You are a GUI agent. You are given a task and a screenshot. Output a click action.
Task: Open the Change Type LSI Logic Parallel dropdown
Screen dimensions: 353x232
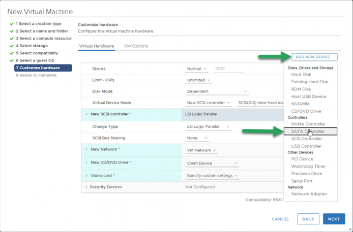click(x=208, y=127)
